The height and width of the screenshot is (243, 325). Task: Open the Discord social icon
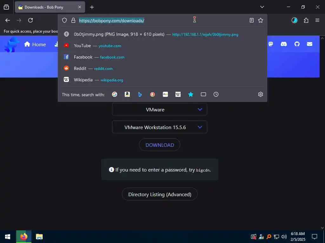pos(283,44)
